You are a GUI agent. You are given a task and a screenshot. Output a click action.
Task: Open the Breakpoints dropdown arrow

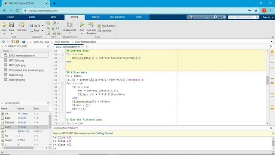(x=70, y=34)
